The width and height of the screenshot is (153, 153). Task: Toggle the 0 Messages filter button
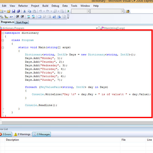click(42, 134)
